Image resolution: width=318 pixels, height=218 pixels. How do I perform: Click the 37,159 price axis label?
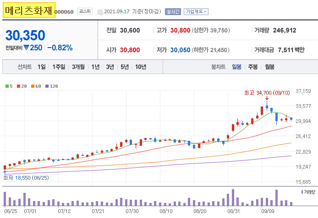[x=303, y=91]
